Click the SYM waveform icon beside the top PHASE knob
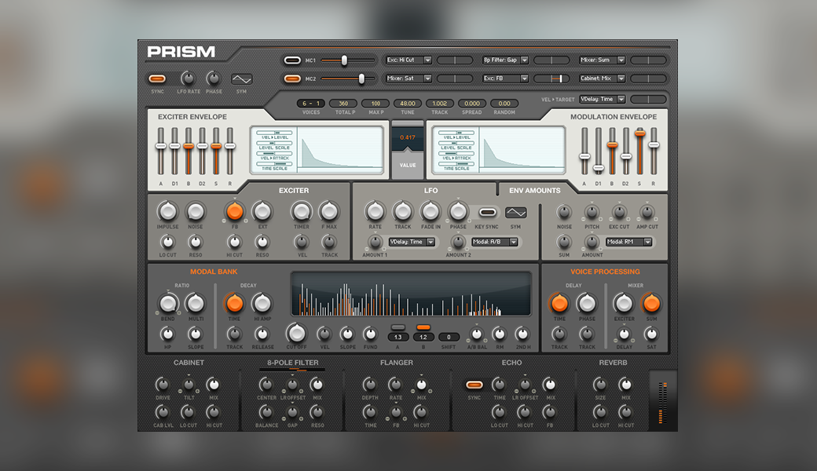The image size is (817, 471). tap(241, 79)
